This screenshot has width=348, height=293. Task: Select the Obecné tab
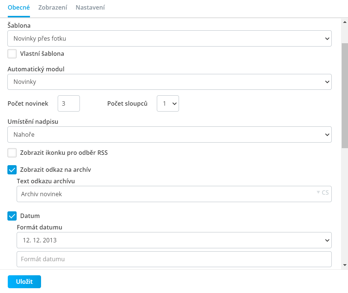(18, 7)
